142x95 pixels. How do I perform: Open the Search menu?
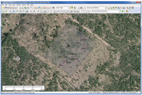[x=24, y=5]
